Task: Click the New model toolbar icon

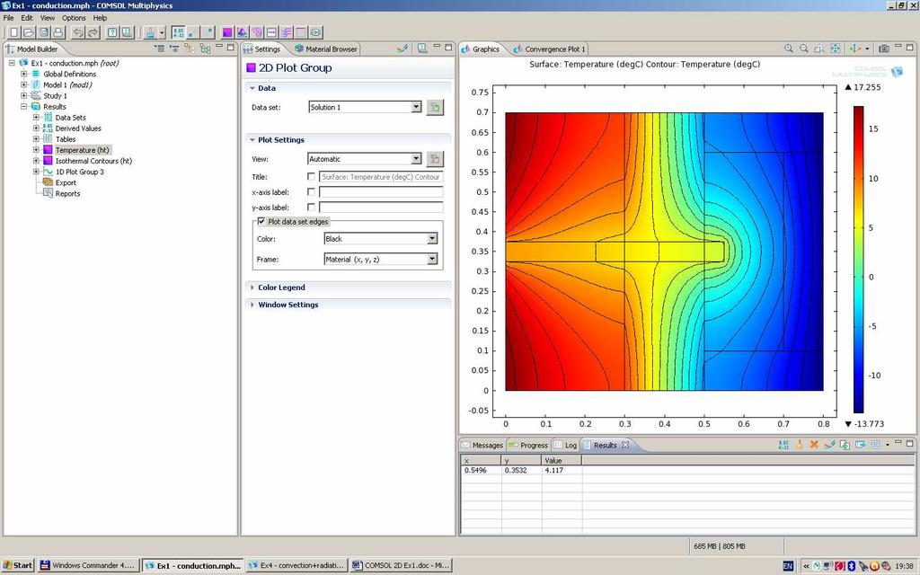Action: (13, 32)
